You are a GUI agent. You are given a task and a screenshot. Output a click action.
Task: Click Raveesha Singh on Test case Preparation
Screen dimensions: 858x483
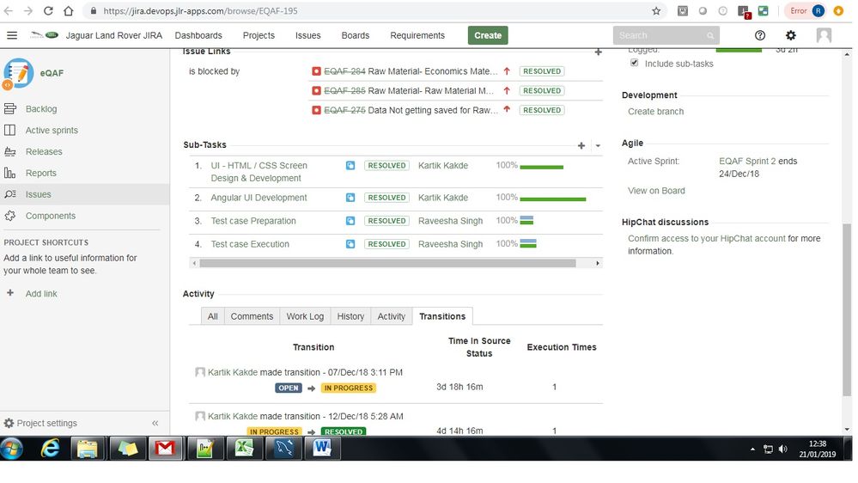click(450, 221)
